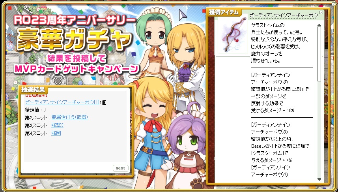Click the 豪華ガチャ banner title
338x192 pixels.
74,39
